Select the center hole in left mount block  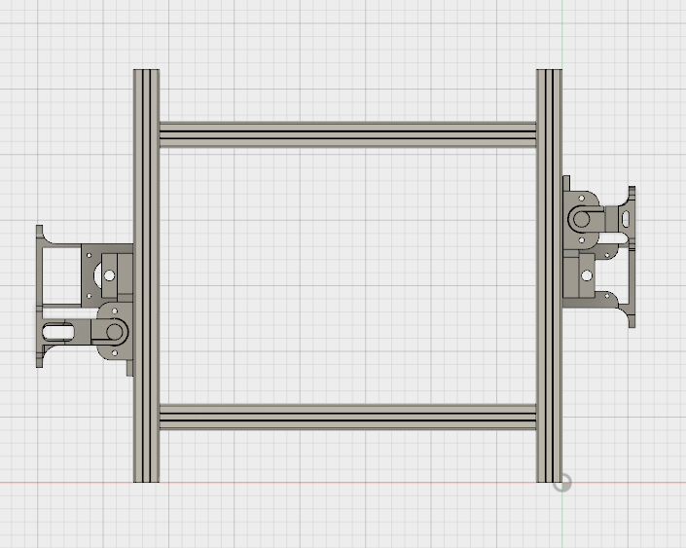109,275
